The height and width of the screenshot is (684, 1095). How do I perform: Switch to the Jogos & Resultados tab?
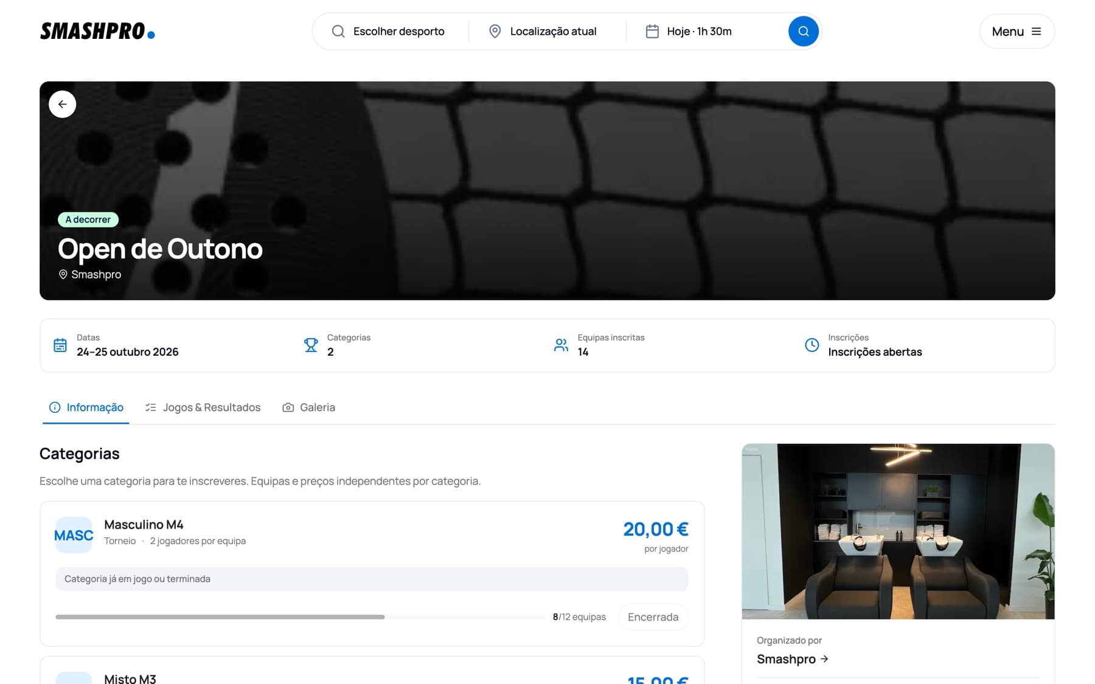(203, 407)
